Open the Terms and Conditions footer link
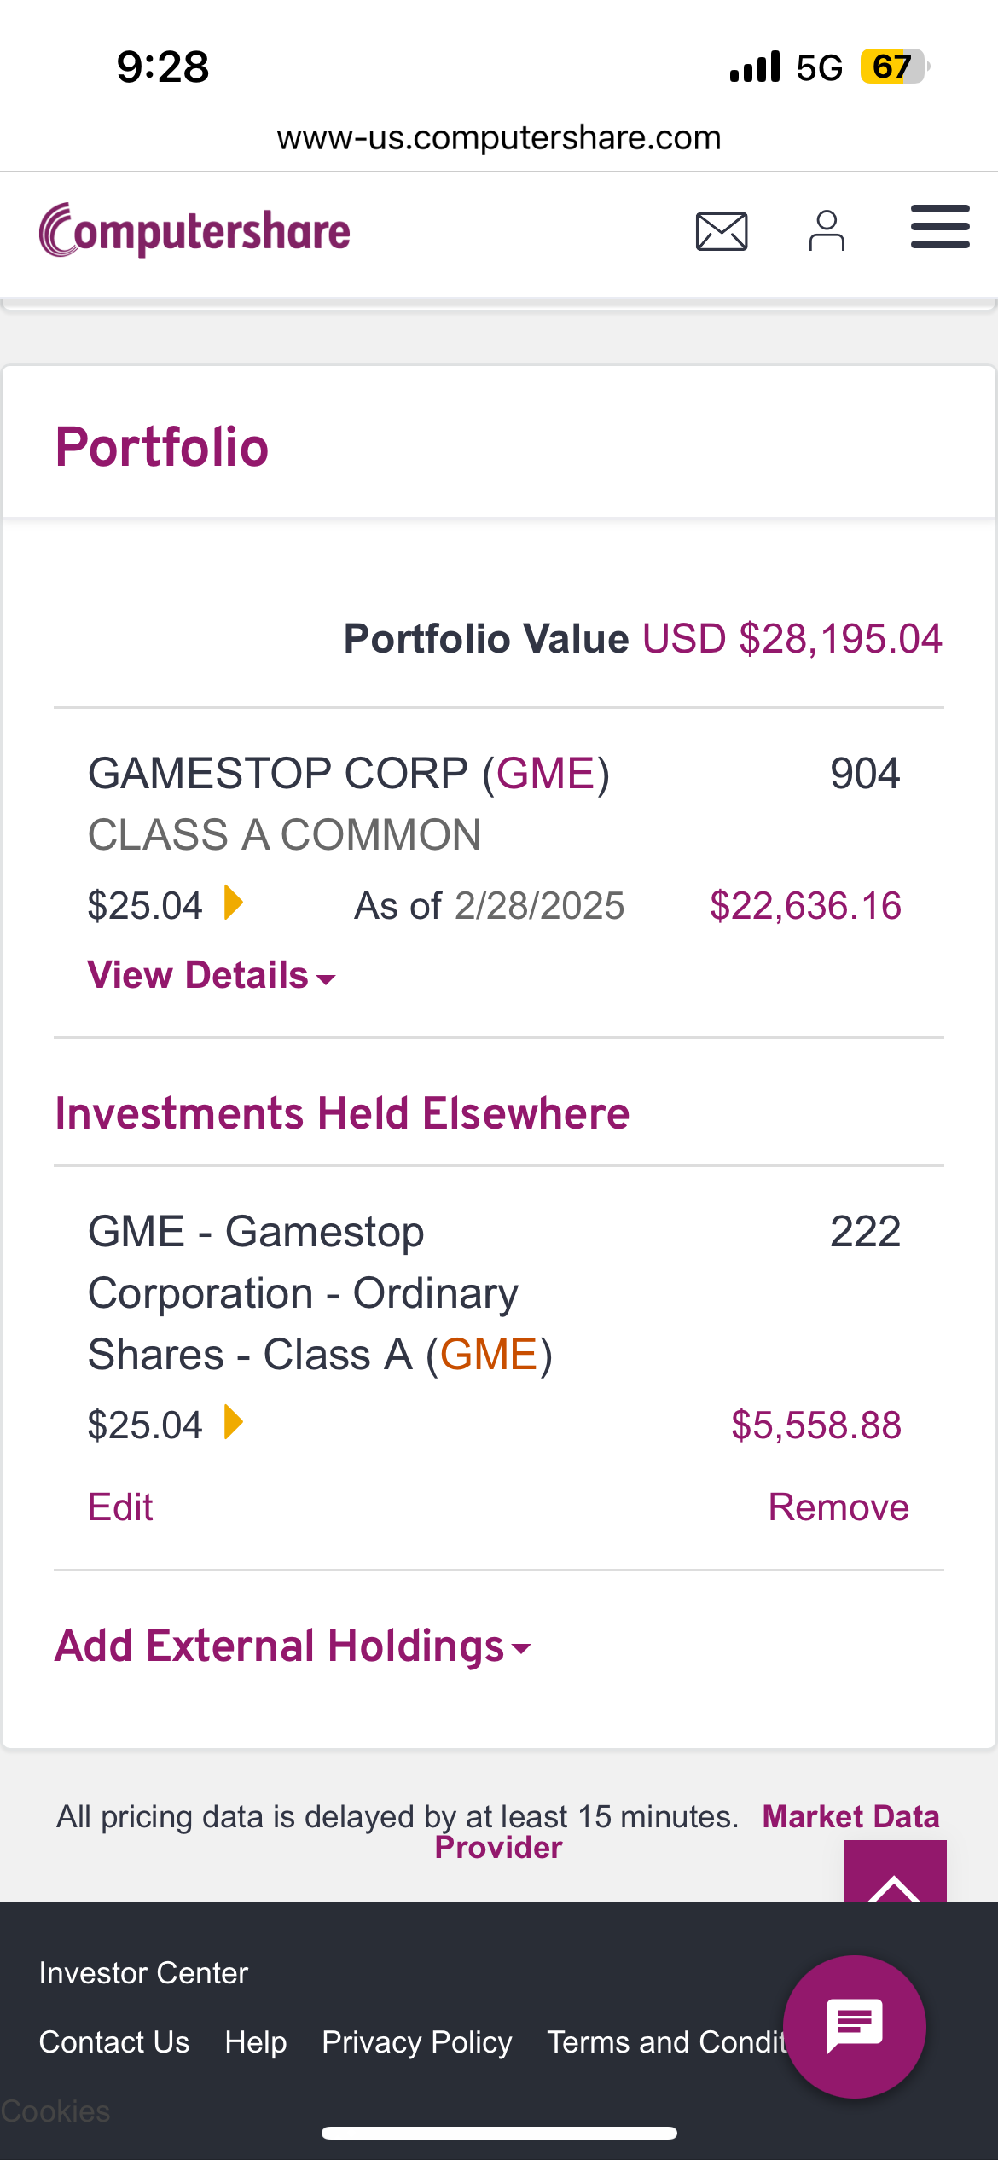Screen dimensions: 998x2160 665,2042
